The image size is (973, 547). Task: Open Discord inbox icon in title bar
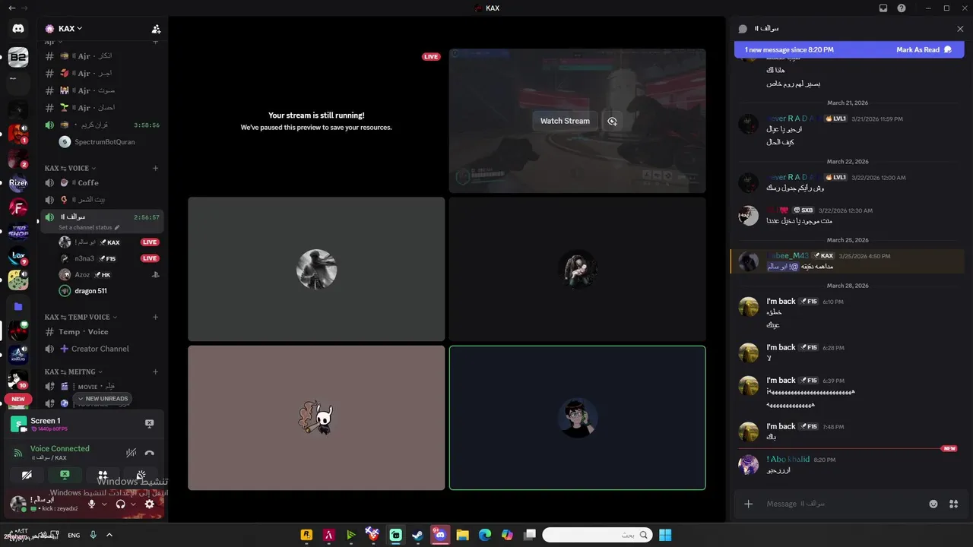[883, 8]
